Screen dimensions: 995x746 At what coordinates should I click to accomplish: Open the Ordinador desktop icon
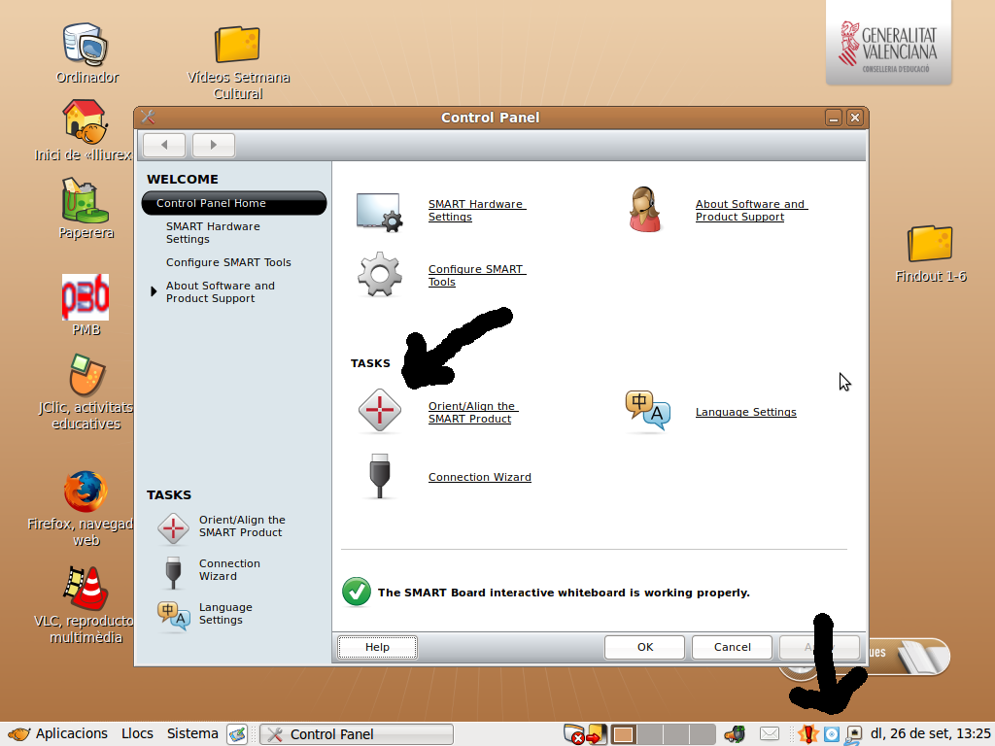[86, 45]
